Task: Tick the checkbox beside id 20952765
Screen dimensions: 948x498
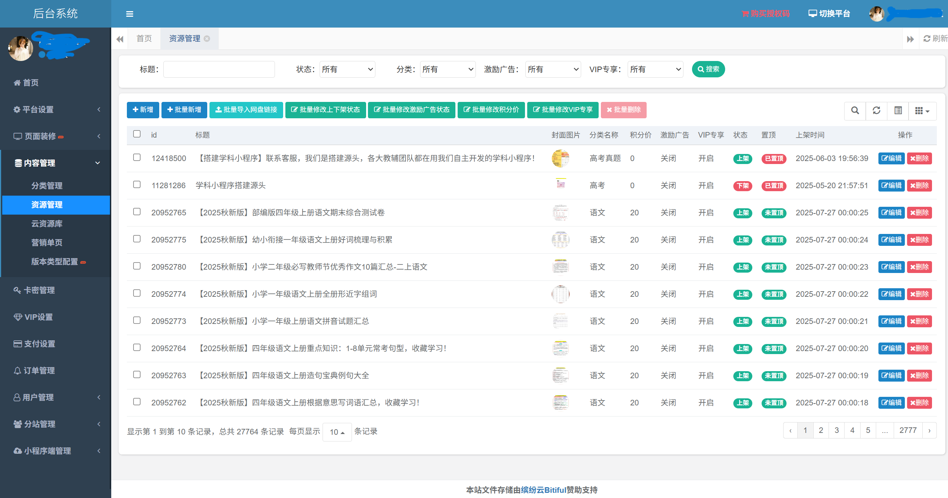Action: (137, 211)
